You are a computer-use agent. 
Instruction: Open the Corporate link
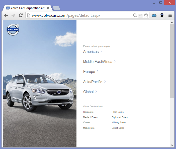pos(88,112)
